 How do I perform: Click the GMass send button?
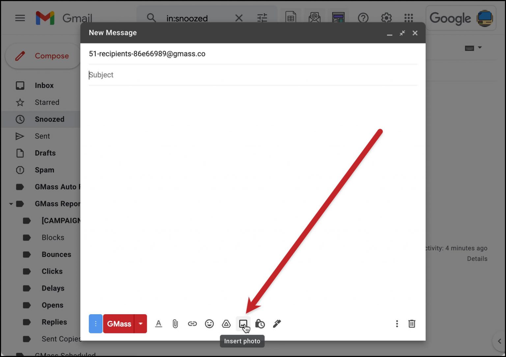click(119, 324)
